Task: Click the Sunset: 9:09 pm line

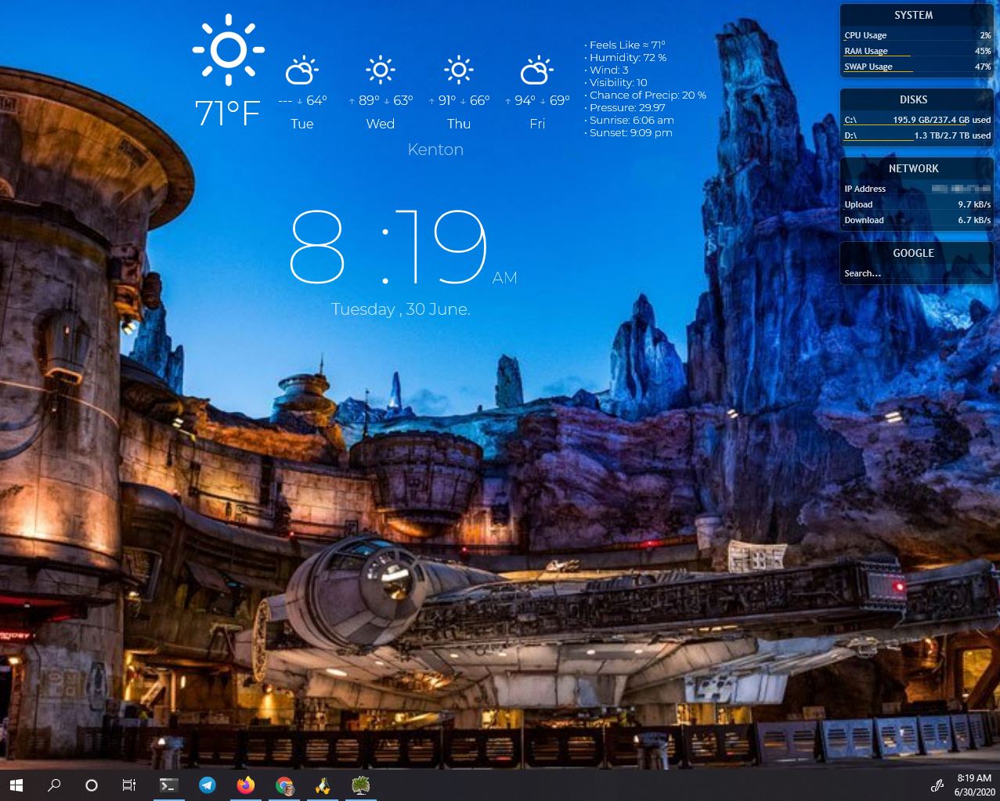Action: (629, 132)
